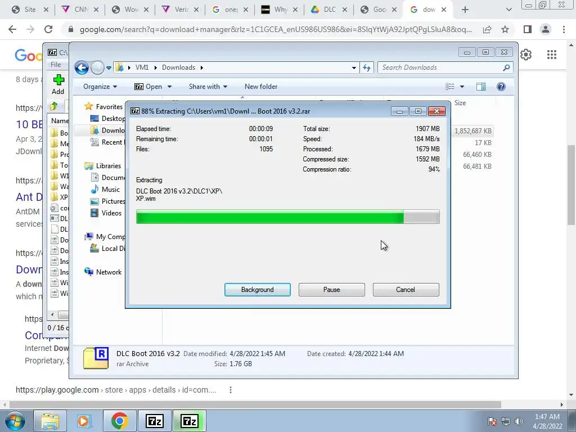Open Pictures library
Viewport: 576px width, 432px height.
click(x=108, y=201)
